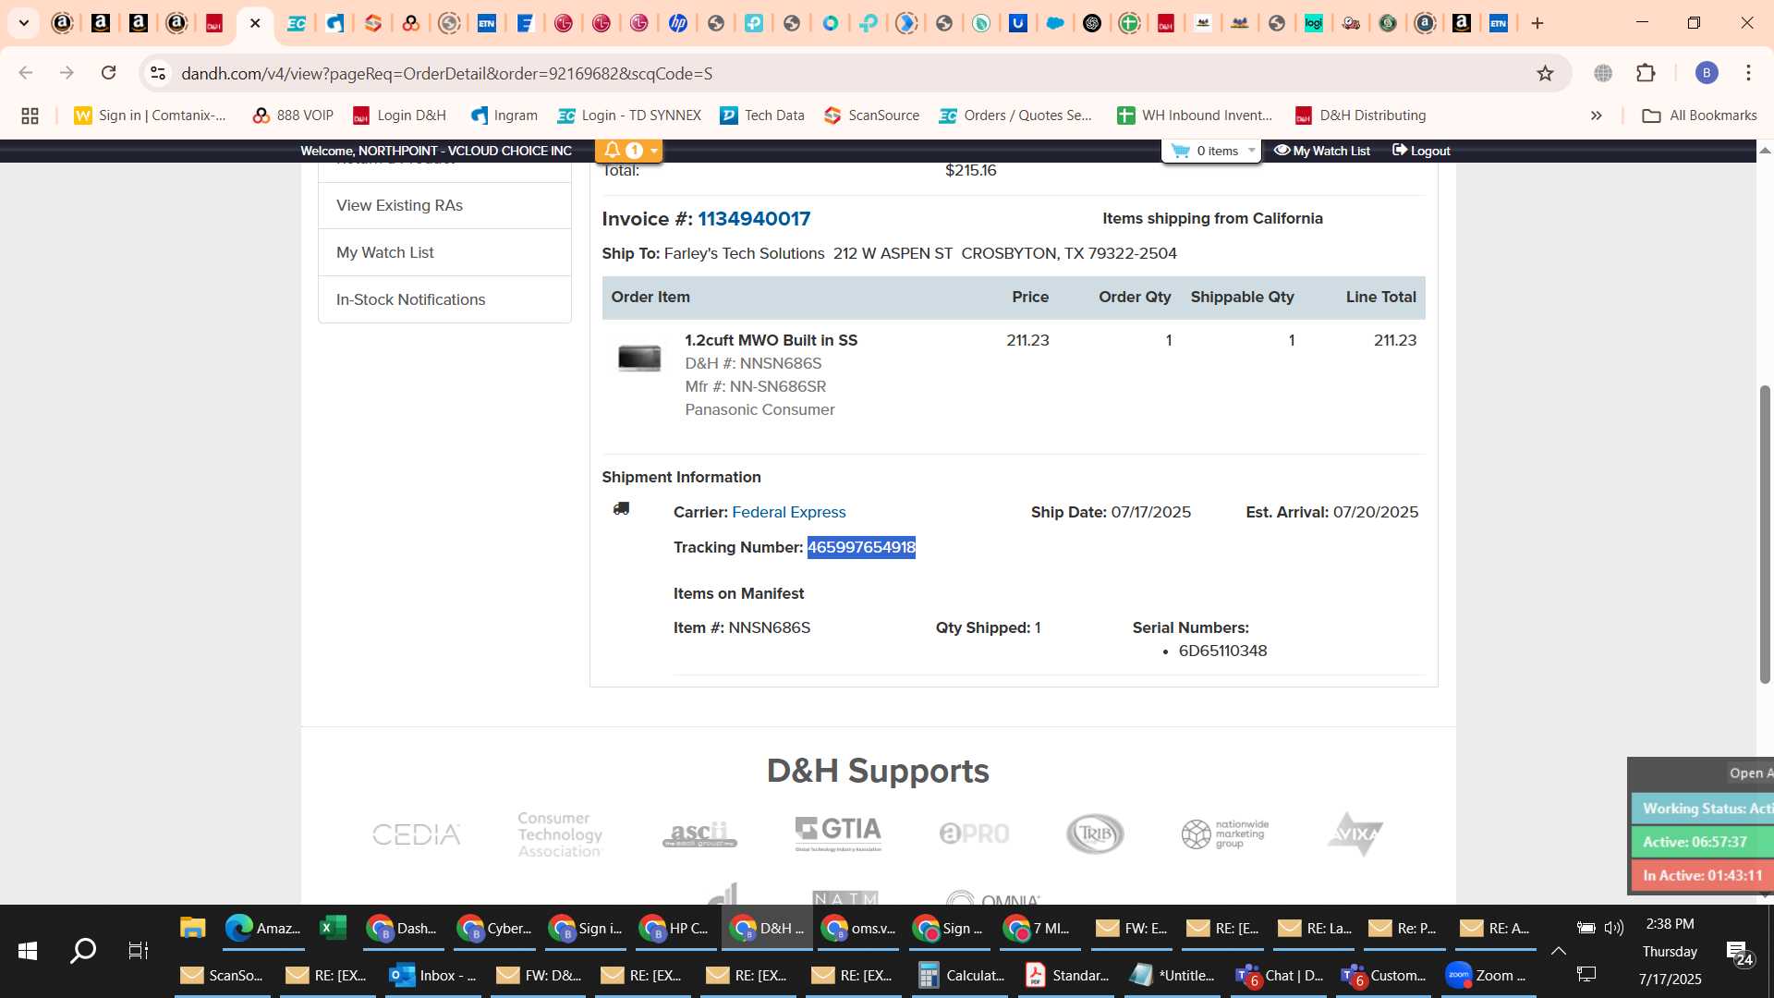Show more bookmarks with the chevron
The height and width of the screenshot is (998, 1774).
pyautogui.click(x=1596, y=116)
